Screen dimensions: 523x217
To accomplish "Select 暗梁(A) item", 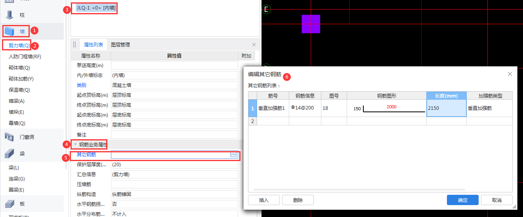I will click(17, 101).
